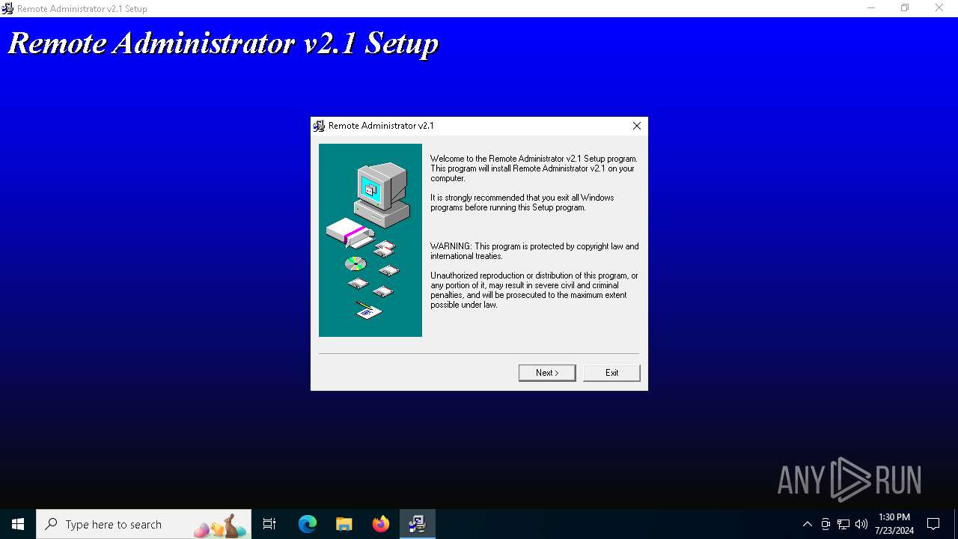Close the outer Setup window
Viewport: 958px width, 539px height.
[x=939, y=8]
